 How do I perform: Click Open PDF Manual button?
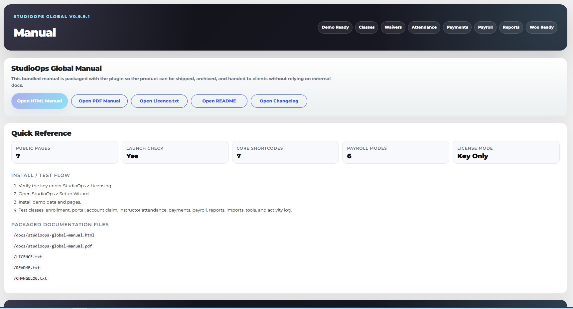(99, 101)
